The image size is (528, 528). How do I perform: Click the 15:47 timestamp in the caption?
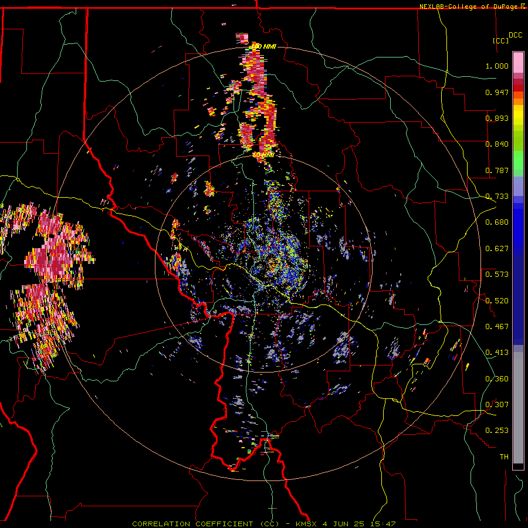384,524
